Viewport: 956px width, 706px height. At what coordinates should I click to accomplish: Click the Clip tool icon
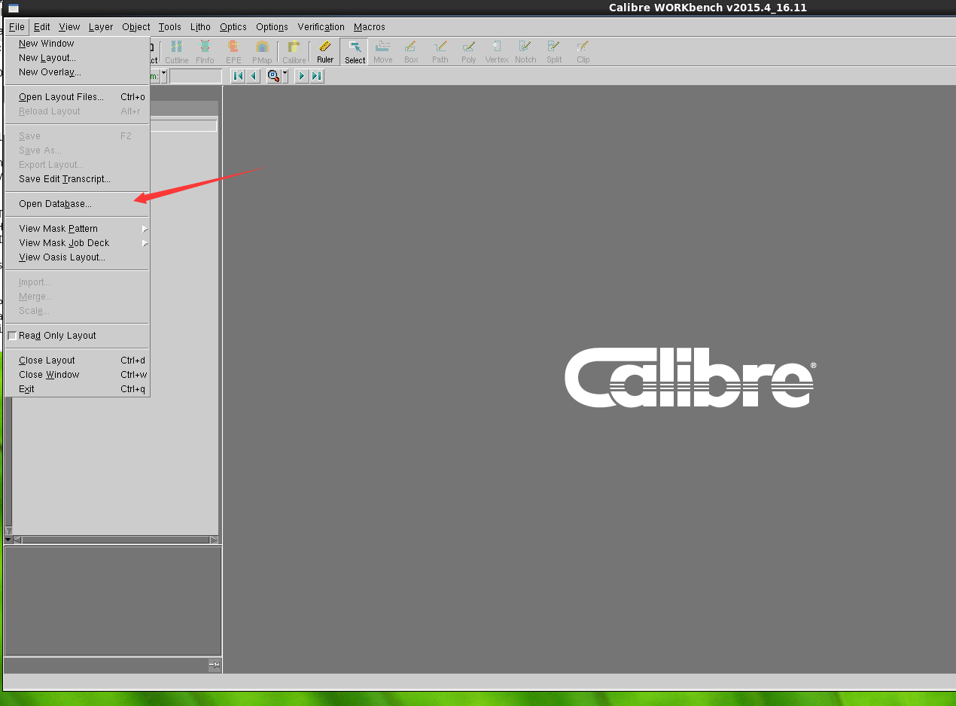(583, 52)
